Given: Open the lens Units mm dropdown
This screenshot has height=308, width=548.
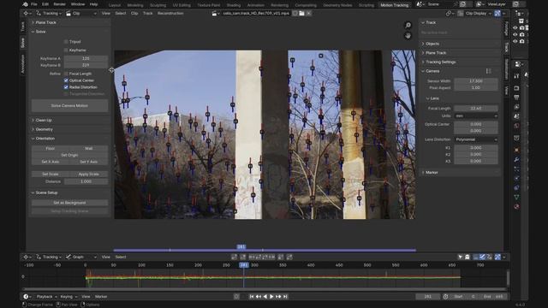Looking at the screenshot, I should point(476,115).
